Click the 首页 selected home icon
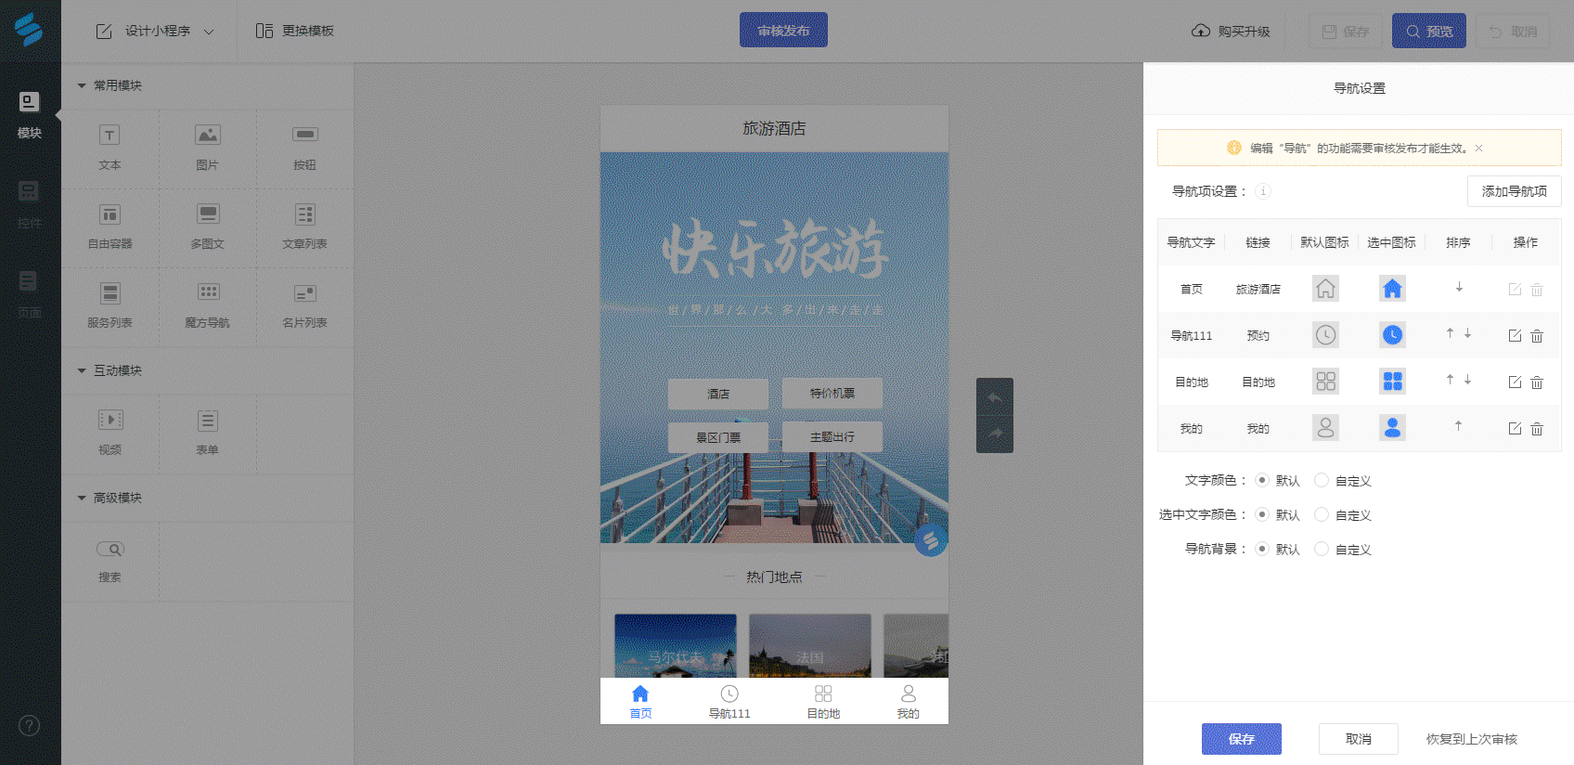The width and height of the screenshot is (1574, 765). tap(1392, 289)
